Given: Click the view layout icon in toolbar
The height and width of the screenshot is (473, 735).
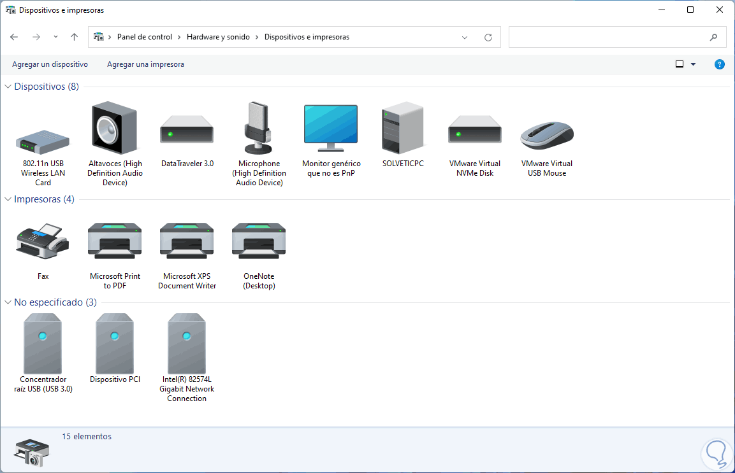Looking at the screenshot, I should (679, 64).
